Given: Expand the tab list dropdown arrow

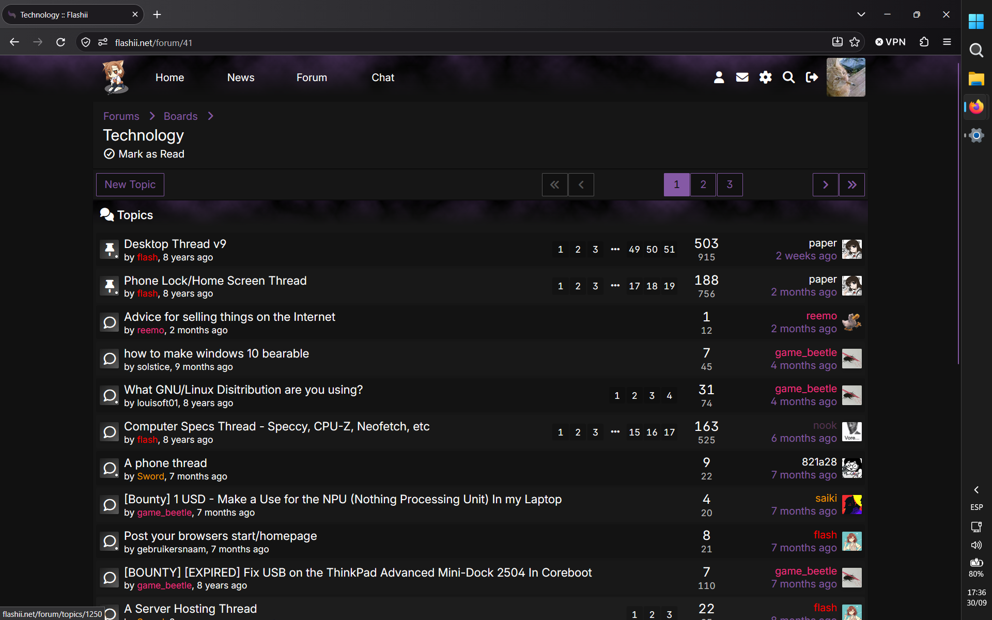Looking at the screenshot, I should (861, 14).
